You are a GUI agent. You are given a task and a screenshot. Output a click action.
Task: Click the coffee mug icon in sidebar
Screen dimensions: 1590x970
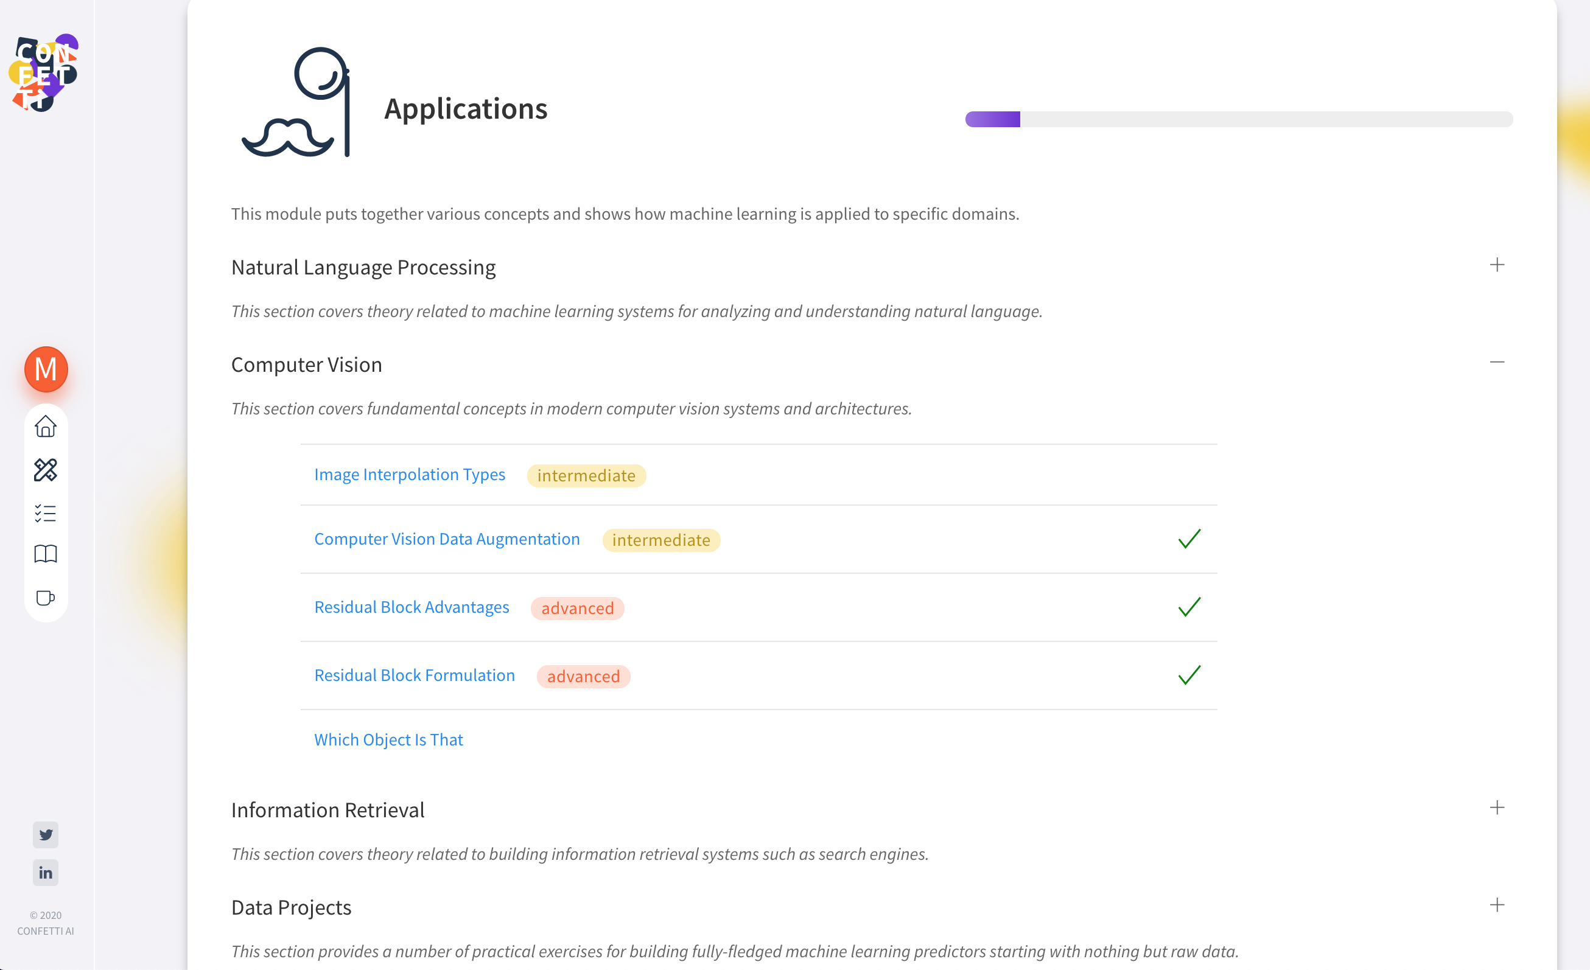point(45,597)
